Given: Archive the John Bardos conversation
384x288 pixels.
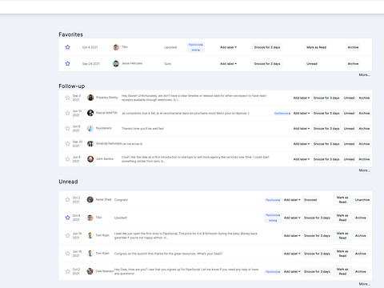Looking at the screenshot, I should point(364,159).
